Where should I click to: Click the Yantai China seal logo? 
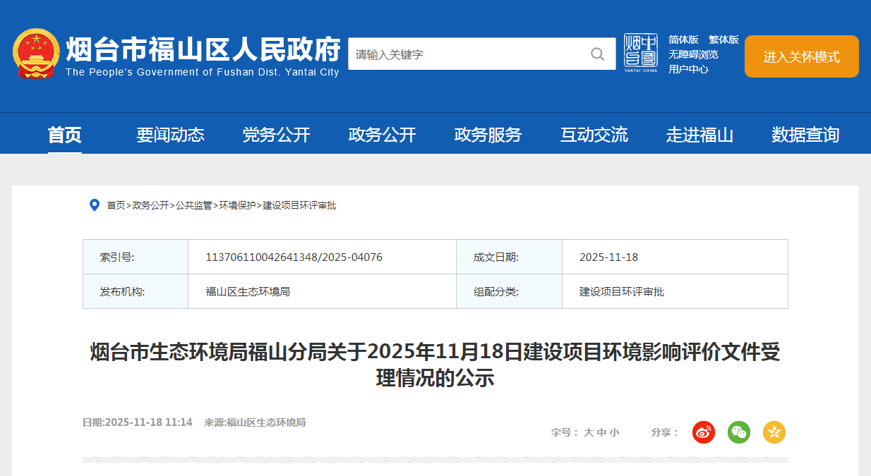coord(640,53)
